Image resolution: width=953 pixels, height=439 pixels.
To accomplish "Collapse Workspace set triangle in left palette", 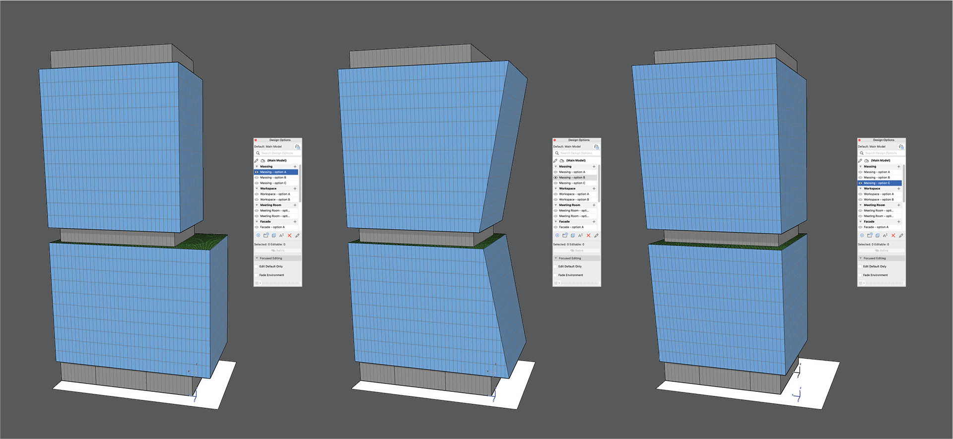I will coord(257,188).
